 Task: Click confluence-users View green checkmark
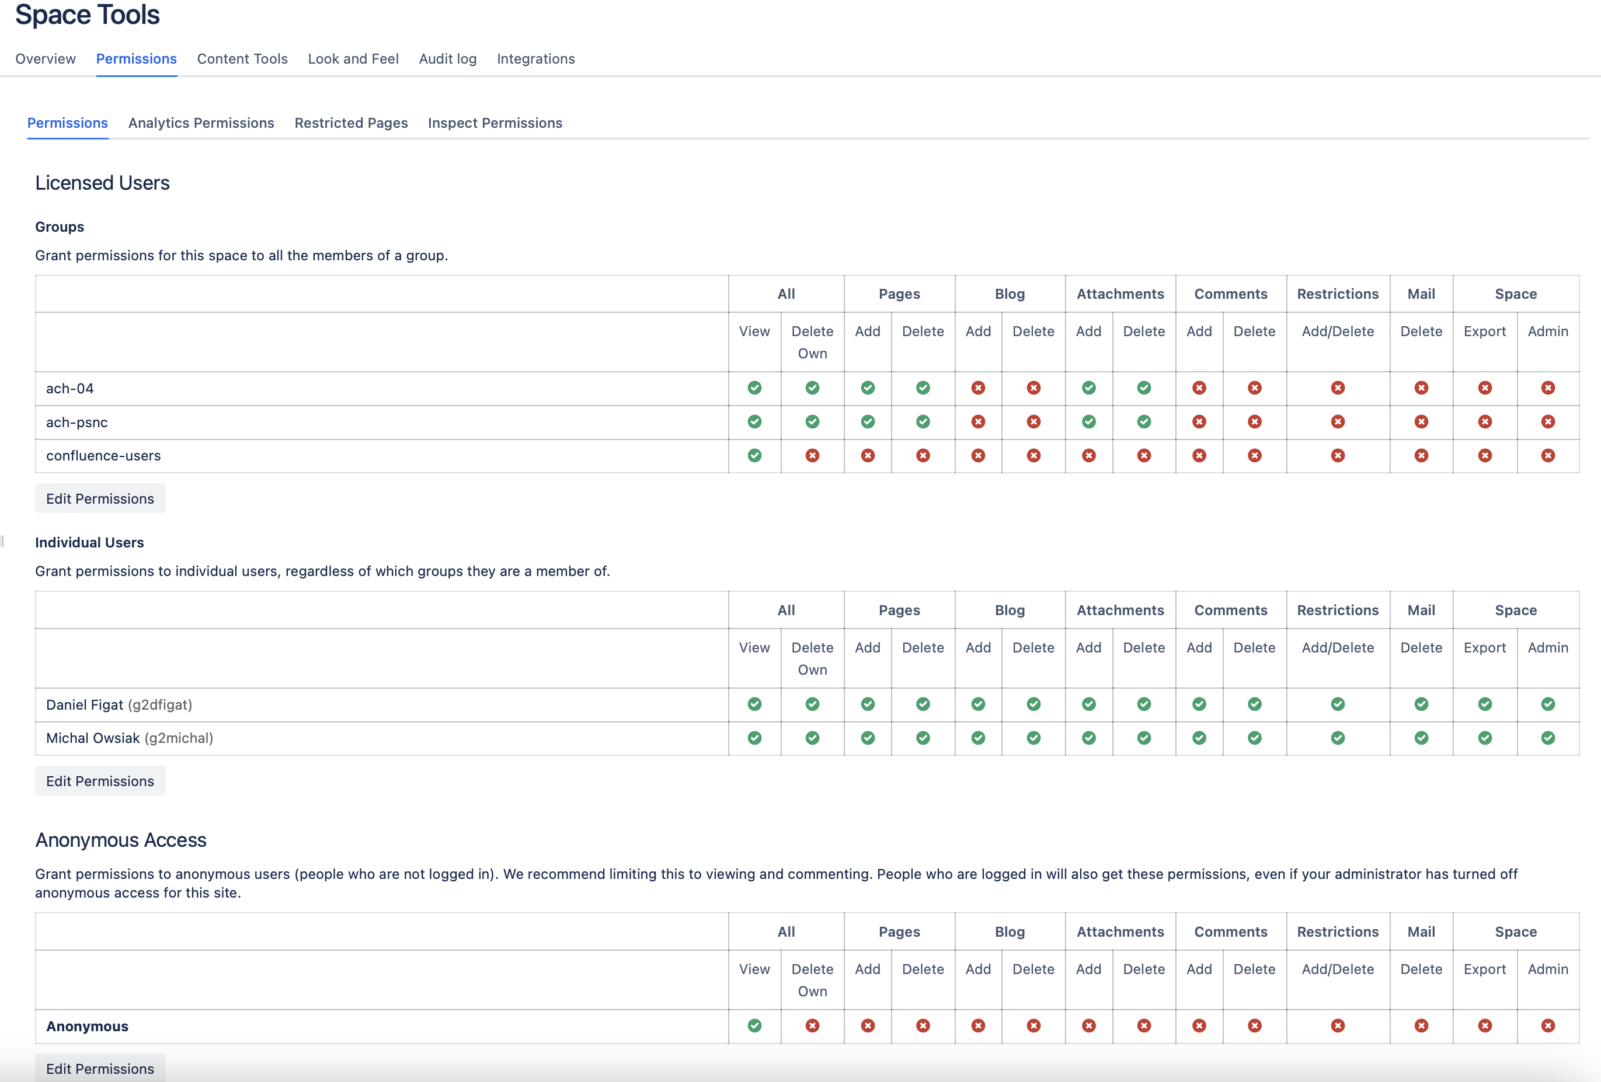754,455
